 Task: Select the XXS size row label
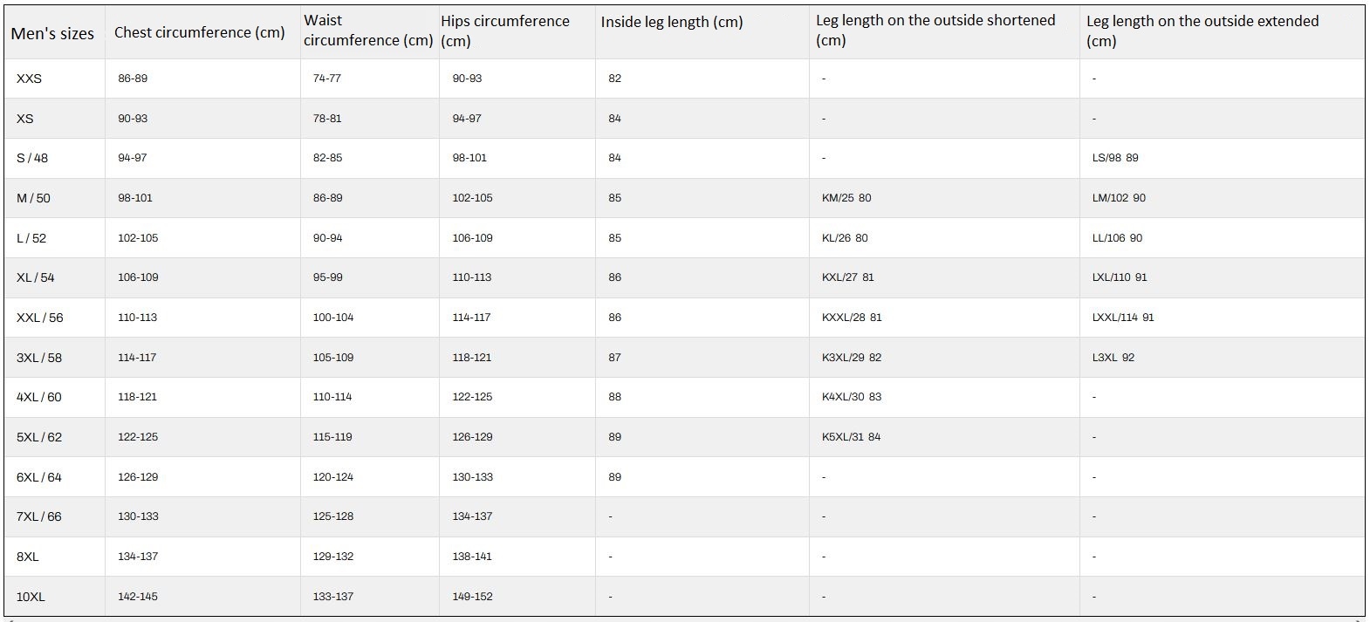[29, 79]
